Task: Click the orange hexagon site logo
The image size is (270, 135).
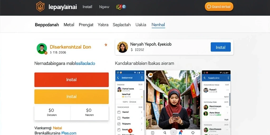Action: [x=40, y=7]
